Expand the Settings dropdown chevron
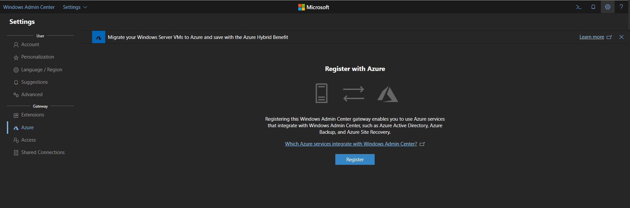The width and height of the screenshot is (630, 208). [85, 7]
